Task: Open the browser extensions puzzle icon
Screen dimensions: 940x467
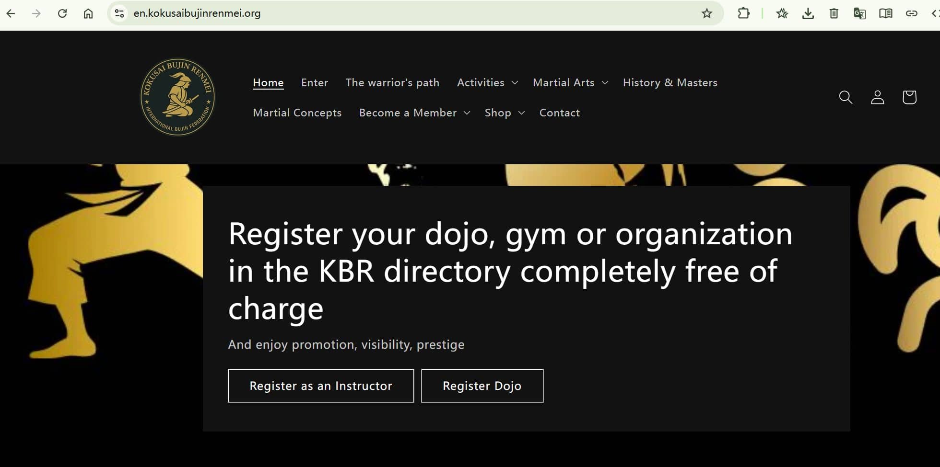Action: tap(743, 13)
